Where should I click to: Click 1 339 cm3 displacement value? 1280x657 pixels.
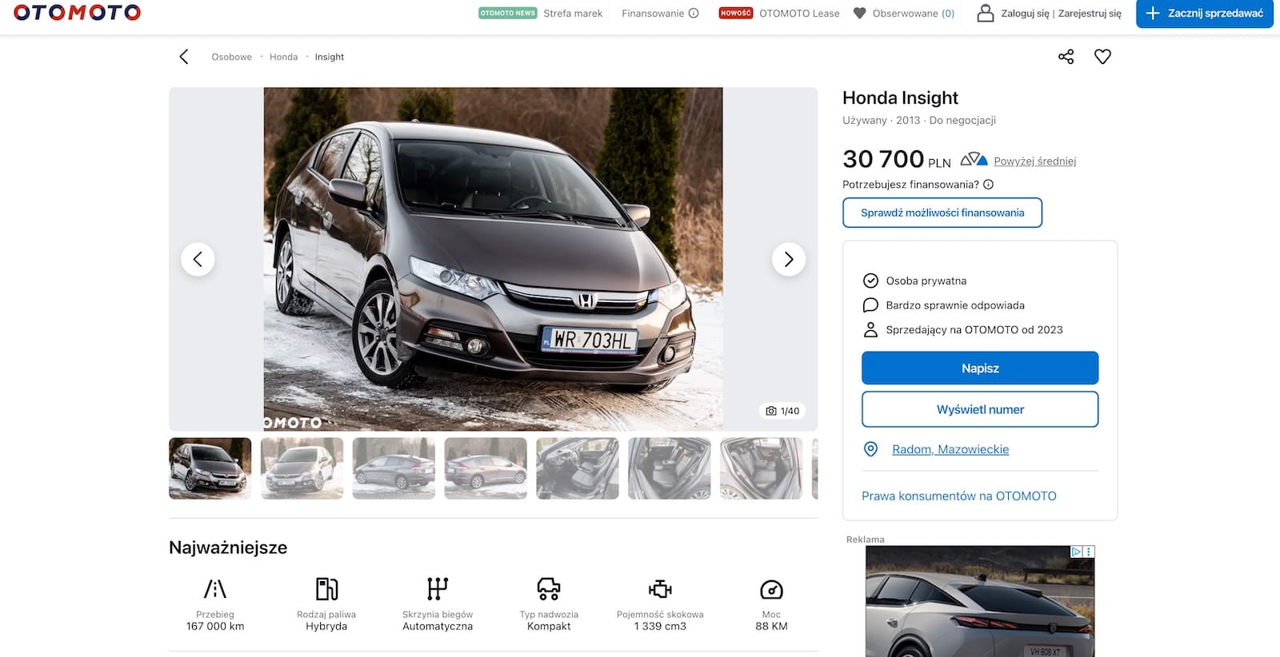coord(660,627)
